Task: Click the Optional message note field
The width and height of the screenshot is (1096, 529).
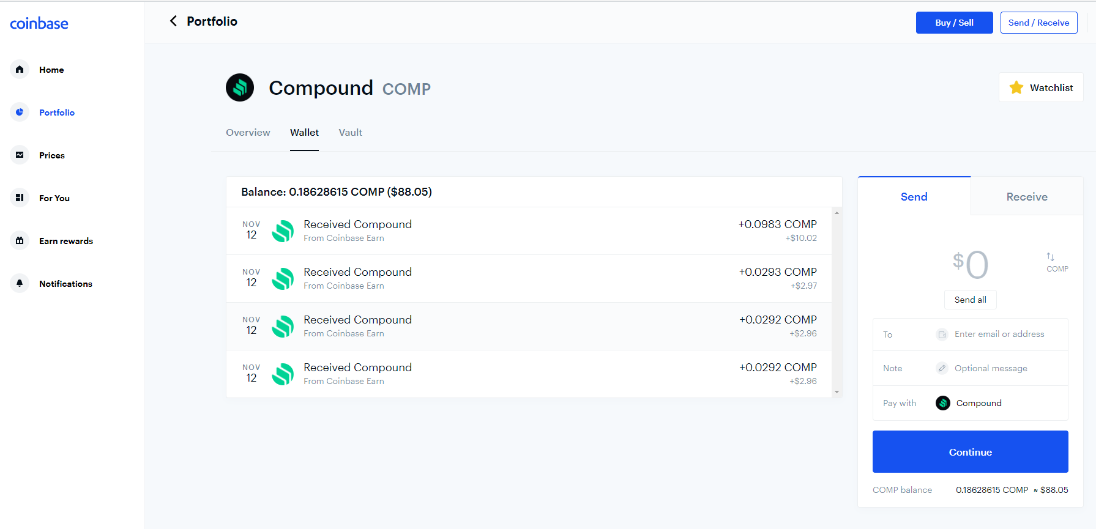Action: coord(991,368)
